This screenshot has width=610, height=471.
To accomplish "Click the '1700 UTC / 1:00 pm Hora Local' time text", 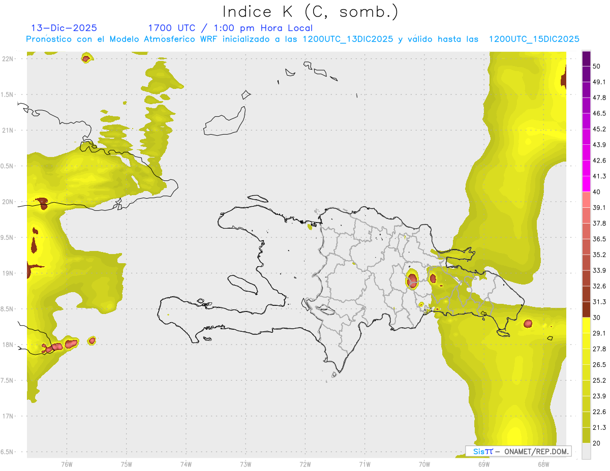I will [x=230, y=28].
